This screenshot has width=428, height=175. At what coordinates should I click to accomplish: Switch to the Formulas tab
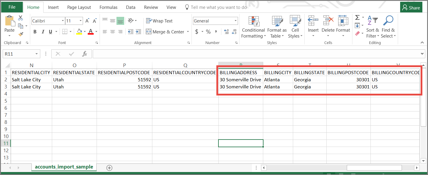click(108, 7)
